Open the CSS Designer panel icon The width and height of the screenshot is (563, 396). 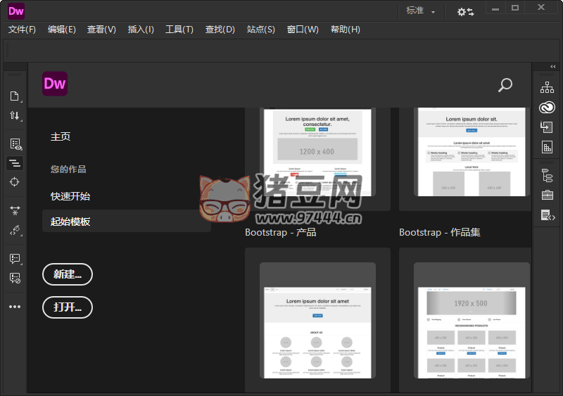point(547,147)
